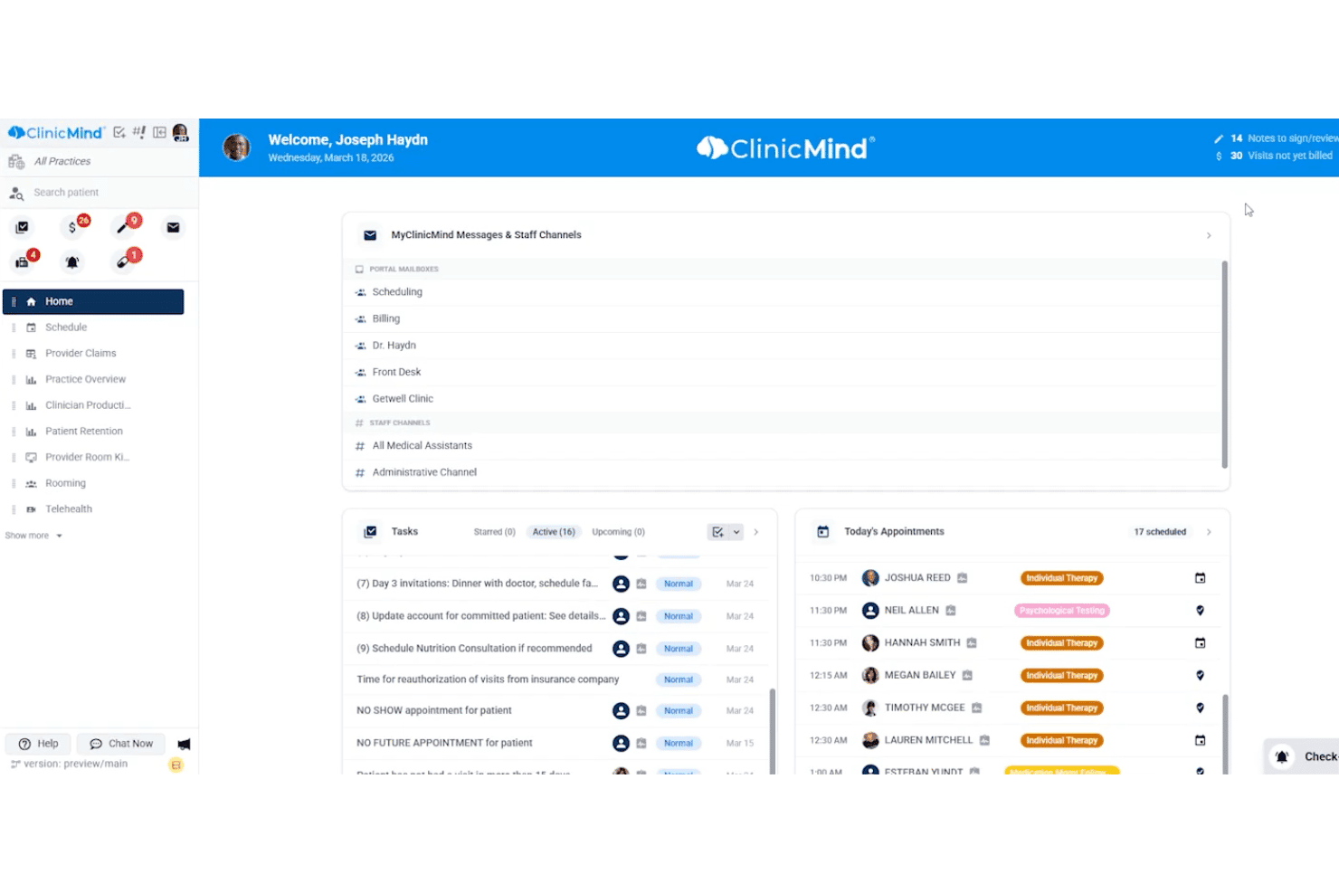
Task: Expand Today's Appointments panel with chevron
Action: 1209,532
